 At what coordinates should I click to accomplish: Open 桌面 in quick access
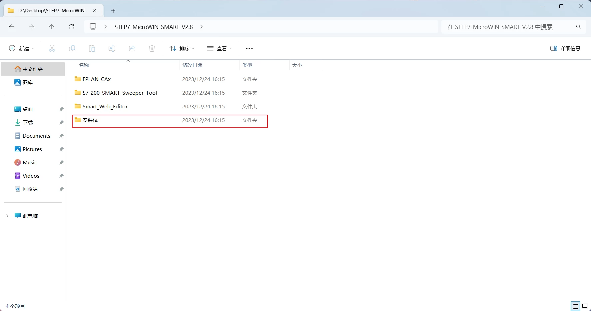tap(33, 109)
